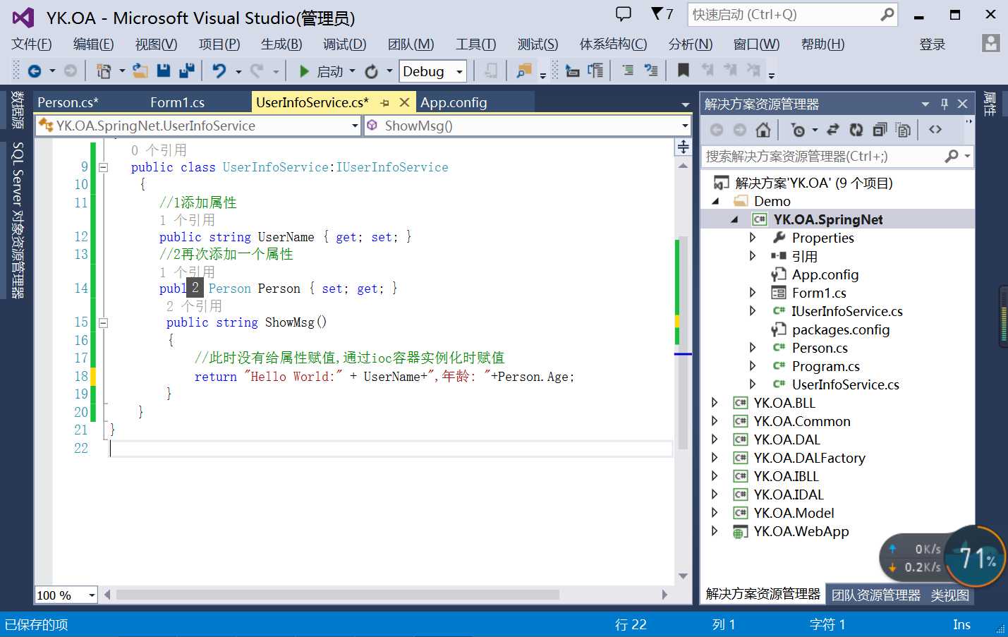Click the Decrease Indent toolbar icon
1008x637 pixels.
pos(572,71)
